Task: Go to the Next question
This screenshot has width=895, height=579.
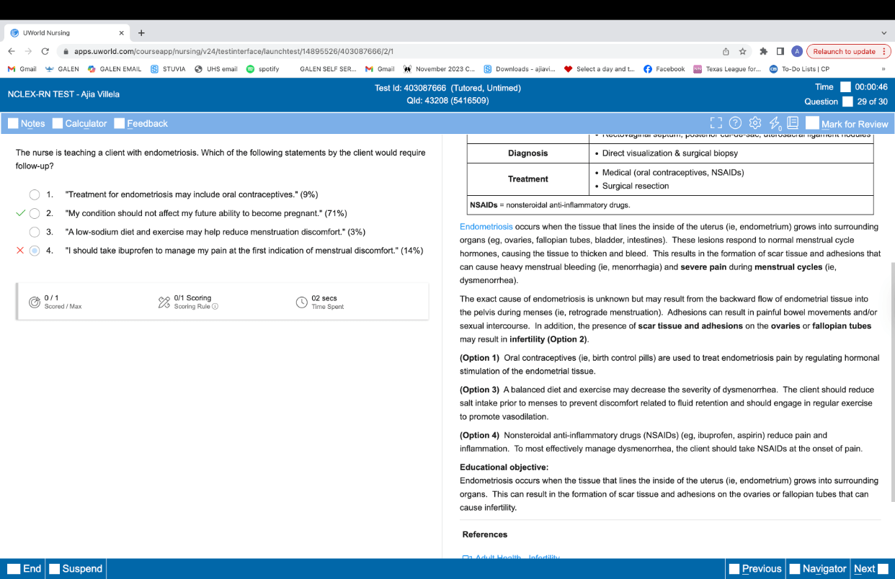Action: [870, 568]
